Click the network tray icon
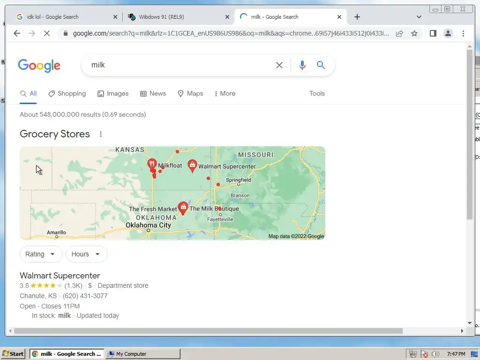The image size is (480, 360). (x=412, y=354)
